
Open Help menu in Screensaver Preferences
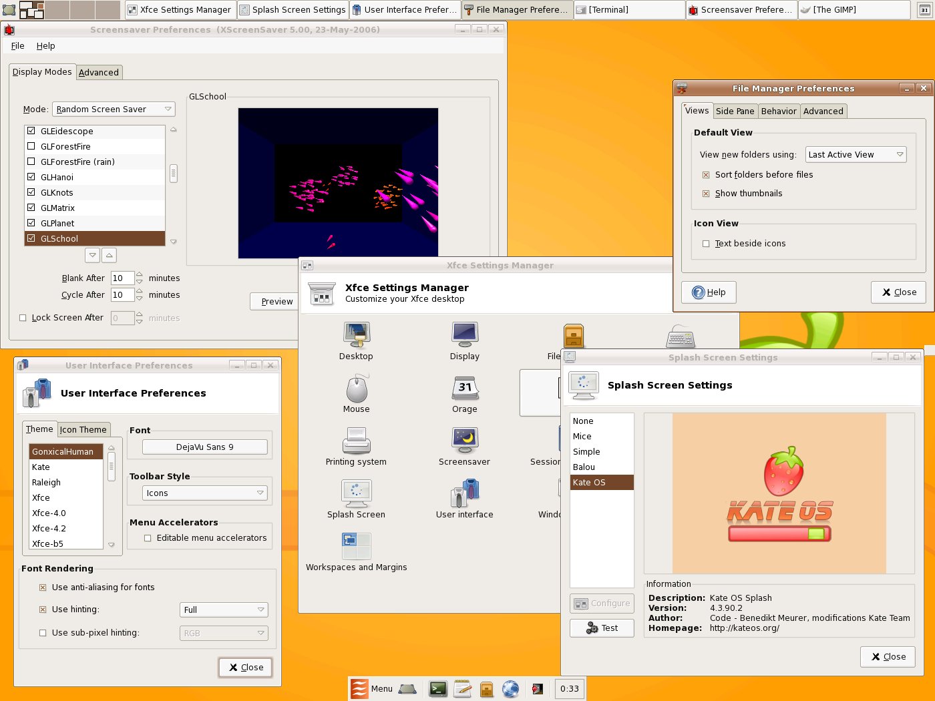click(45, 45)
